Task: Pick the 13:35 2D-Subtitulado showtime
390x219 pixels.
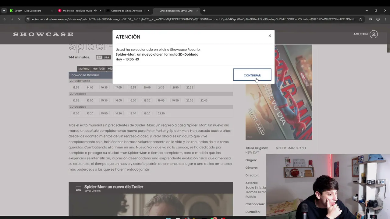Action: (76, 87)
